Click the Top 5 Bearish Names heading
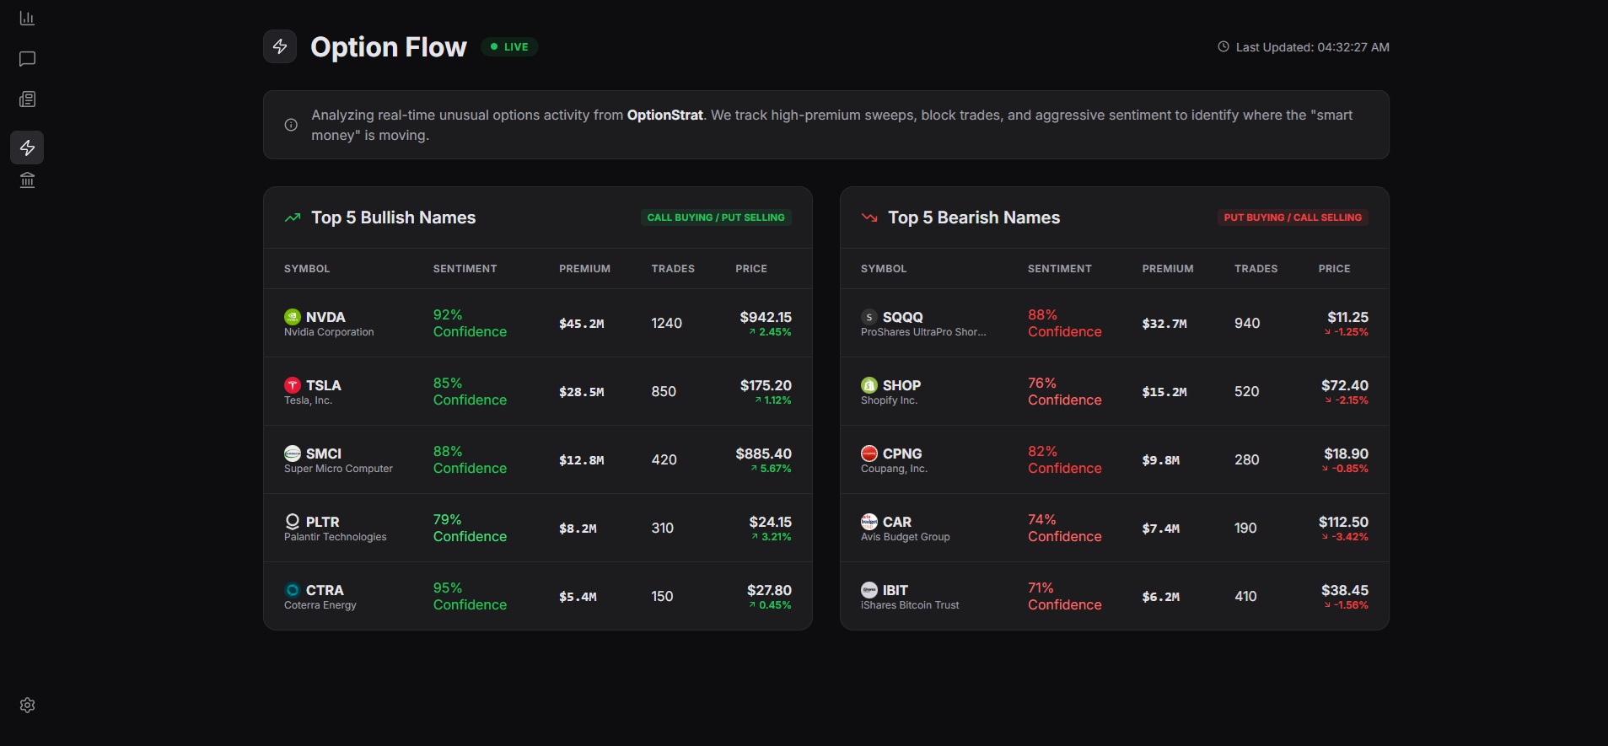This screenshot has width=1608, height=746. (974, 217)
